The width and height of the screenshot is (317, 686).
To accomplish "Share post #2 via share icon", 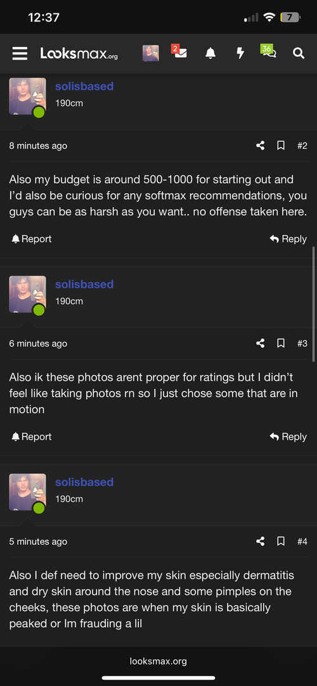I will click(x=260, y=146).
